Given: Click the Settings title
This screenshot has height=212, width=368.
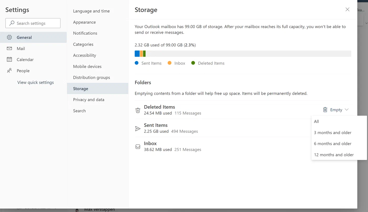Looking at the screenshot, I should (x=17, y=10).
